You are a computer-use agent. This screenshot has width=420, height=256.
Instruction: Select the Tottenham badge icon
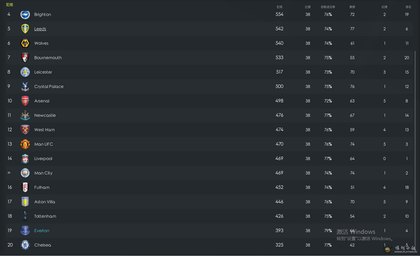click(x=25, y=216)
